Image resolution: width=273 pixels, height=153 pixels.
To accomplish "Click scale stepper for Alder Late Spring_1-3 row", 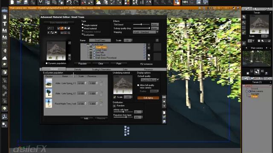I will (x=85, y=83).
